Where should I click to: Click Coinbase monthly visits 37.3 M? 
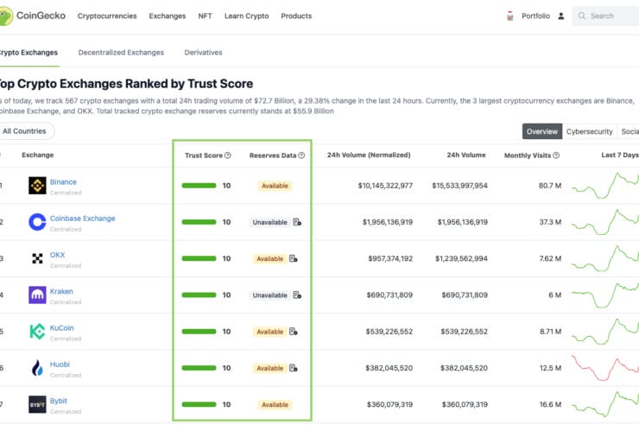(550, 222)
